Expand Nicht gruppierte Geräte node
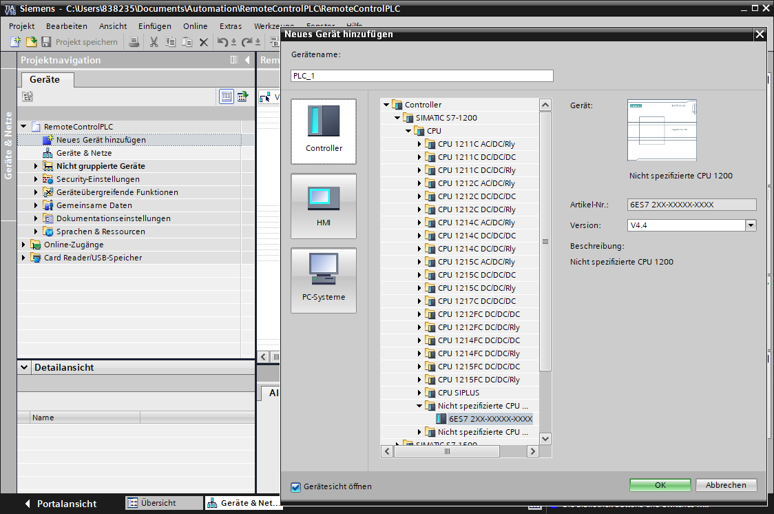774x514 pixels. (36, 166)
